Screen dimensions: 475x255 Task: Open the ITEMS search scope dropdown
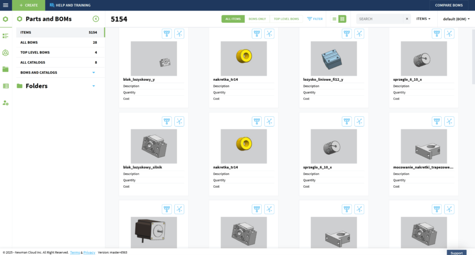pyautogui.click(x=423, y=19)
